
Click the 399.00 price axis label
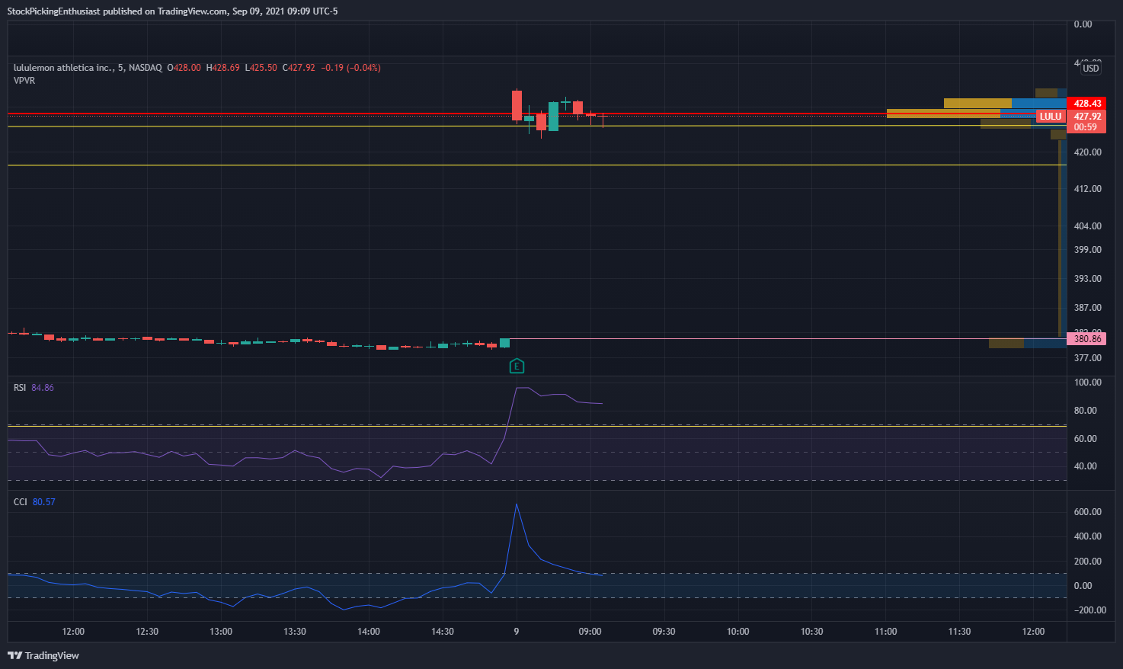click(1088, 250)
